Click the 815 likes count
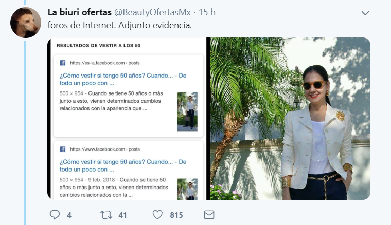The image size is (391, 225). click(176, 215)
